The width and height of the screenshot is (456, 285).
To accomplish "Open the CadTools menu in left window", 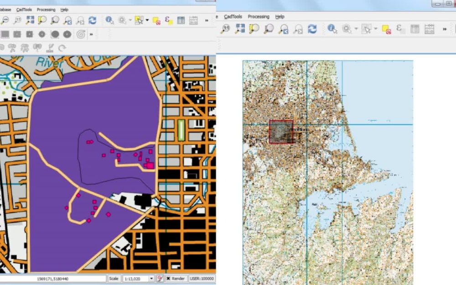I will 24,10.
